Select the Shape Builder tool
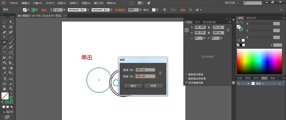Viewport: 286px width, 120px height. [4, 63]
